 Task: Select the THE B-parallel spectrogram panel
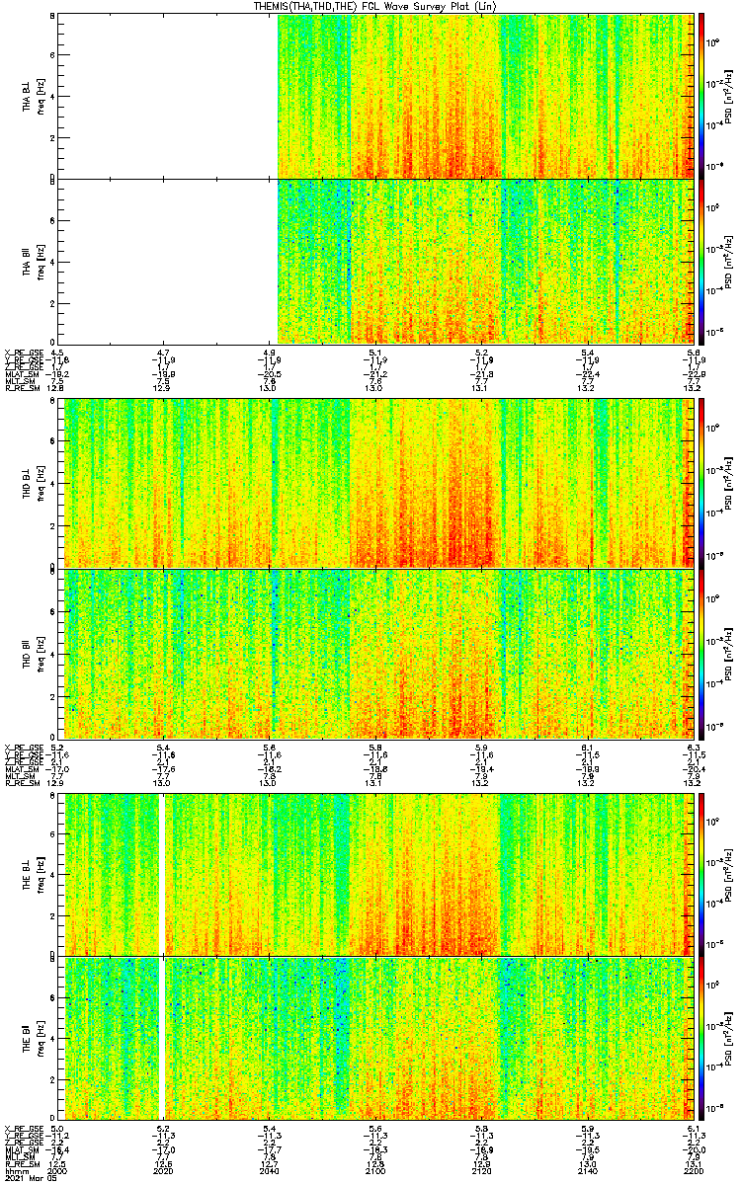point(376,1037)
